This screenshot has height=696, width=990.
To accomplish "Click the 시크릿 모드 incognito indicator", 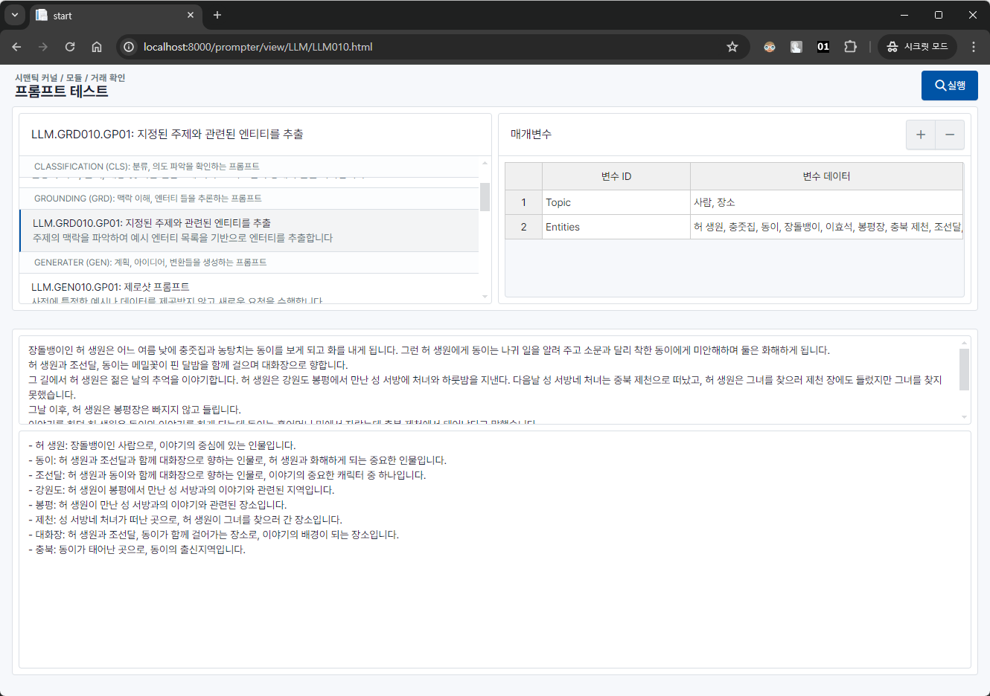I will pos(917,47).
